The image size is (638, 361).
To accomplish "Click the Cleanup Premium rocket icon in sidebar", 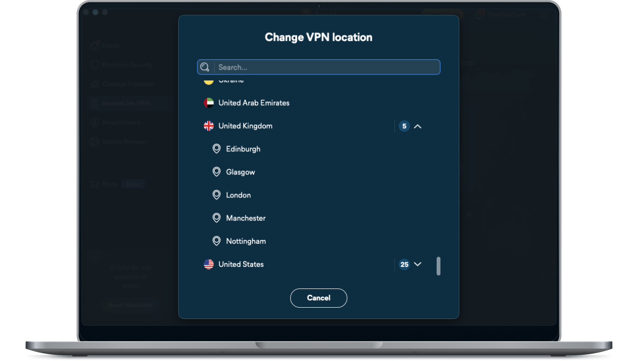I will 95,84.
